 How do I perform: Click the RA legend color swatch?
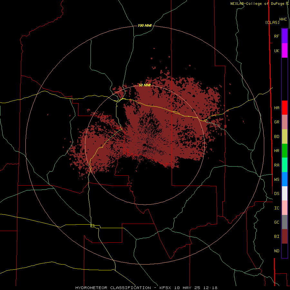tap(285, 165)
